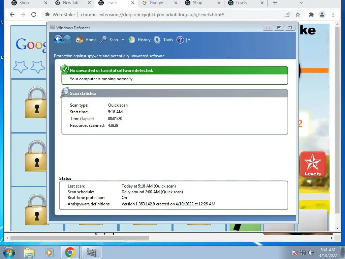Click the first empty star rating icon
Viewport: 345px width, 259px height.
(x=21, y=67)
